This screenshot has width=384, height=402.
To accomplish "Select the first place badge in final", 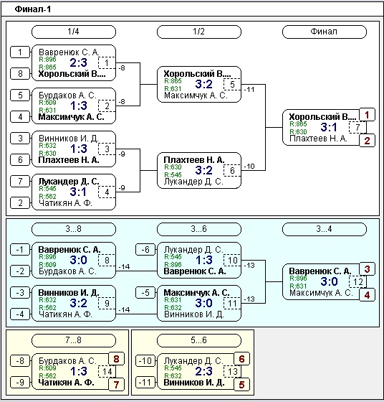I will click(367, 115).
